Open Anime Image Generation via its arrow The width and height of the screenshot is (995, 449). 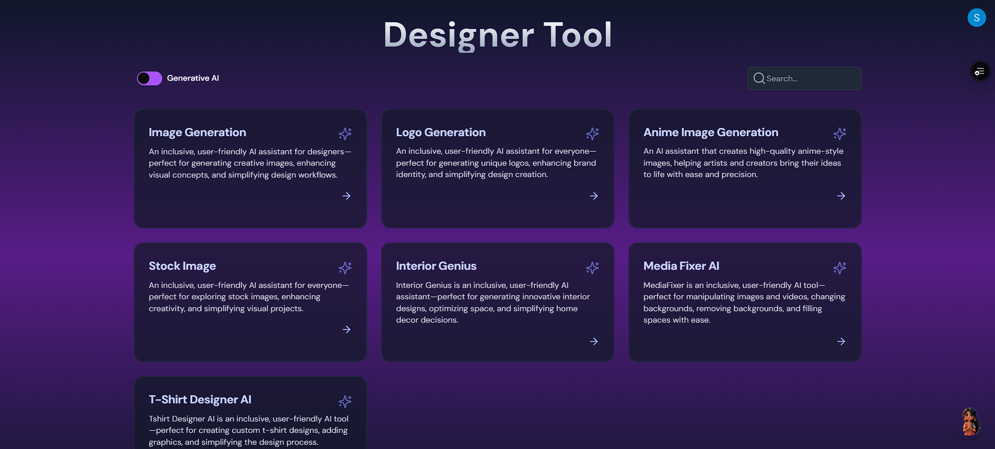click(x=841, y=196)
